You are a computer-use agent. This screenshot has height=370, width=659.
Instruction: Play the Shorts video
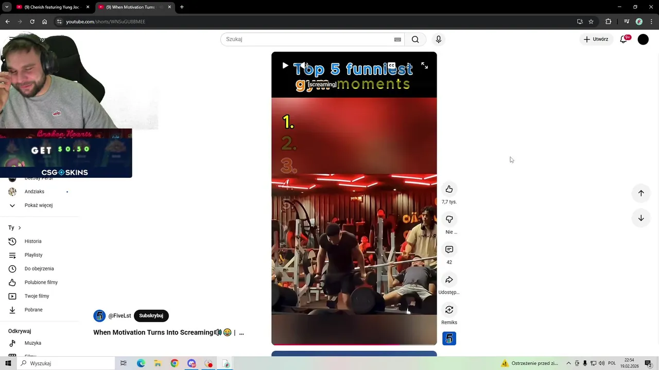[285, 66]
